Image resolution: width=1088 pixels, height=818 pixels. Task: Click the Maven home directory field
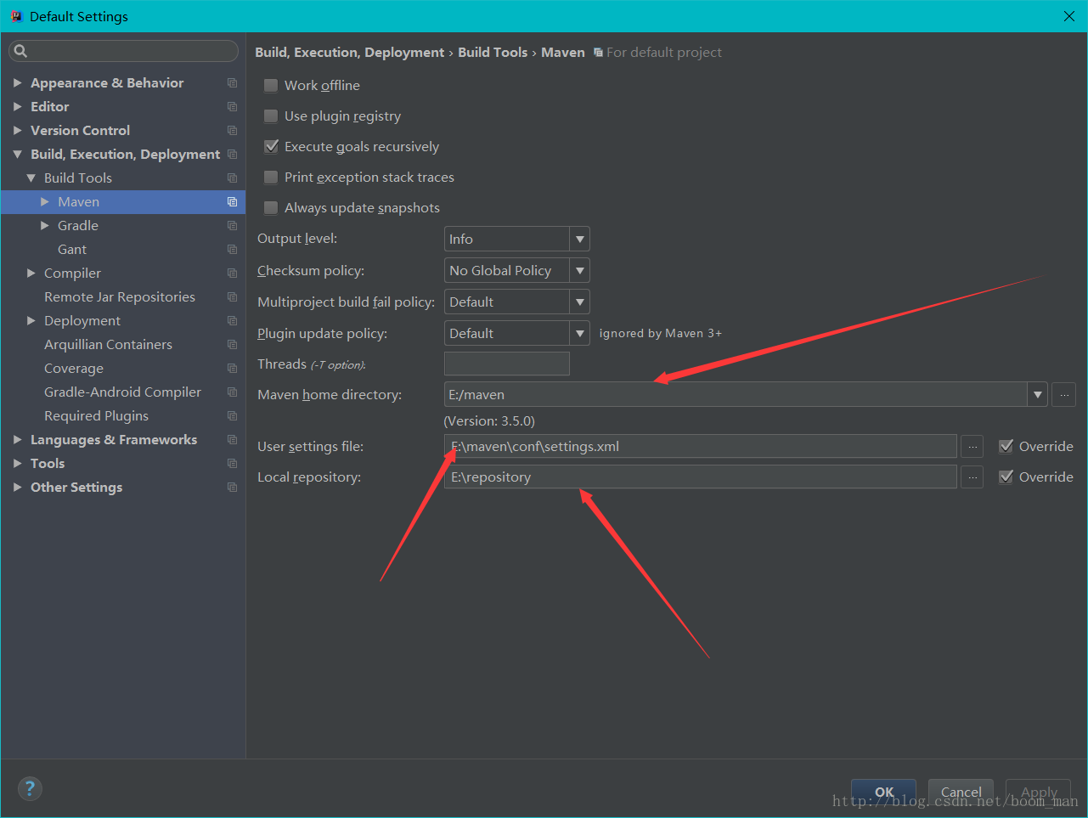click(x=736, y=395)
